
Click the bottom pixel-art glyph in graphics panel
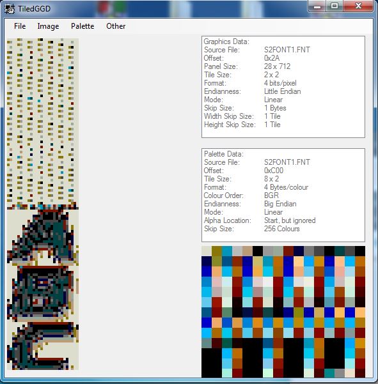(43, 346)
